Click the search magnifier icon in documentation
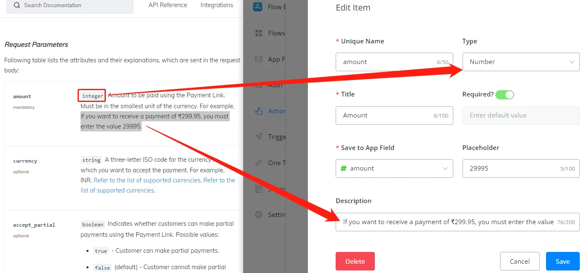 (17, 5)
